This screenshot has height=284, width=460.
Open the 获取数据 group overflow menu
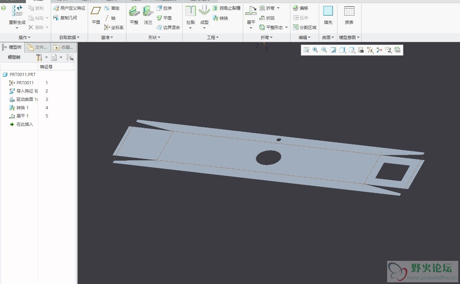pos(69,37)
